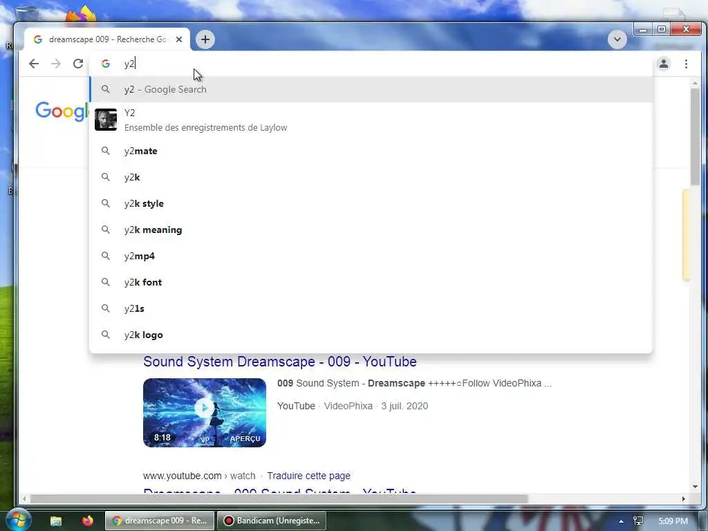The height and width of the screenshot is (531, 708).
Task: Select the y21s suggestion
Action: pos(371,308)
